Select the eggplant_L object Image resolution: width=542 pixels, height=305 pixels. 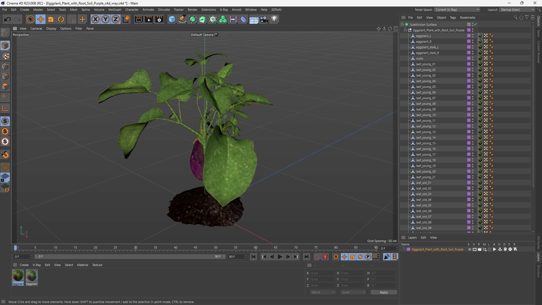tap(423, 36)
